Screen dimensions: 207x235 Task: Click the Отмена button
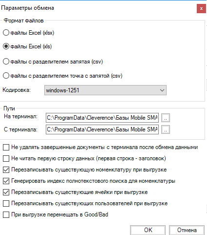pos(187,230)
